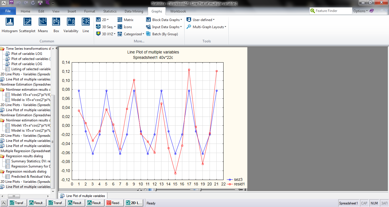Toggle the CAP indicator in status bar
Viewport: 389px width, 207px height.
coord(364,203)
